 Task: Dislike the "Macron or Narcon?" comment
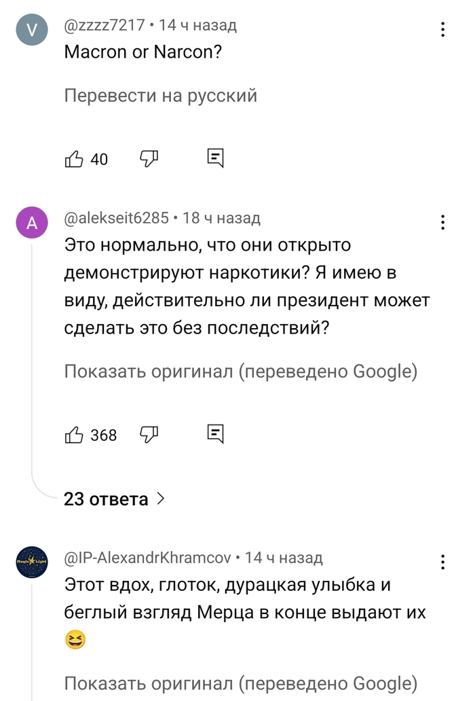149,159
